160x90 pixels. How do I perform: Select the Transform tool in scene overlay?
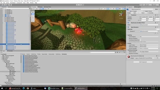(x=33, y=21)
